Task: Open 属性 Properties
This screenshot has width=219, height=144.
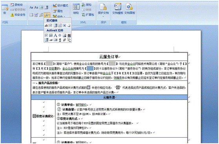Action: pyautogui.click(x=58, y=11)
